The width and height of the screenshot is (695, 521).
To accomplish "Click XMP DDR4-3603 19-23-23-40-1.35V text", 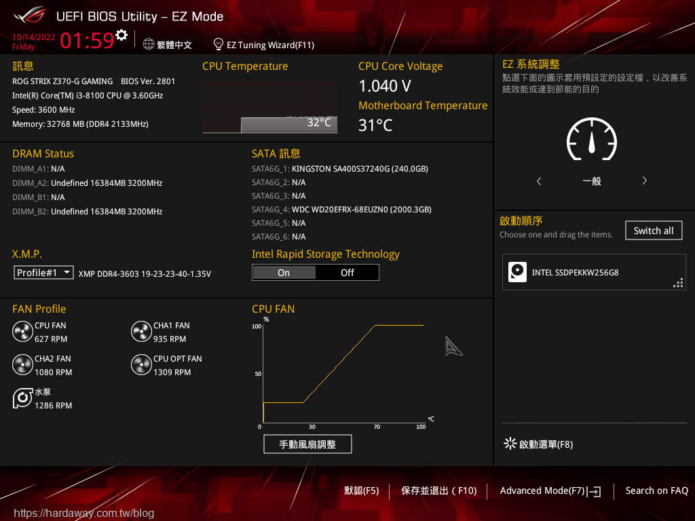I will click(x=145, y=274).
